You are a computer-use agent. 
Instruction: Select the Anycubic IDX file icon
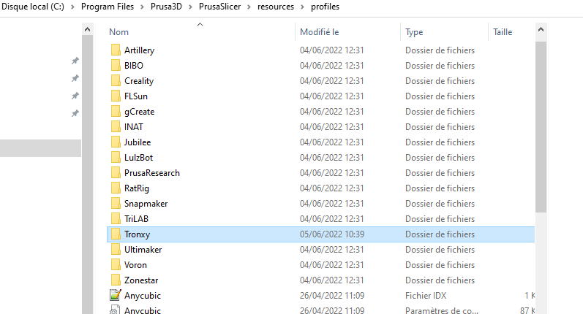coord(116,295)
